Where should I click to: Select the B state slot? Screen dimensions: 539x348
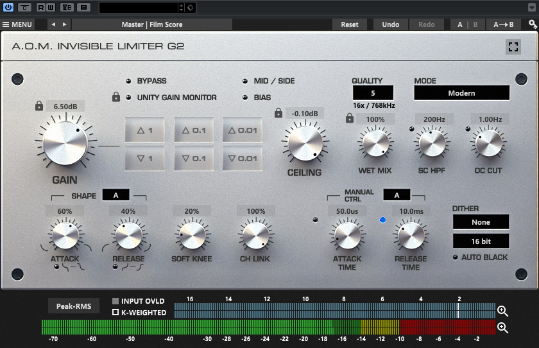coord(475,24)
